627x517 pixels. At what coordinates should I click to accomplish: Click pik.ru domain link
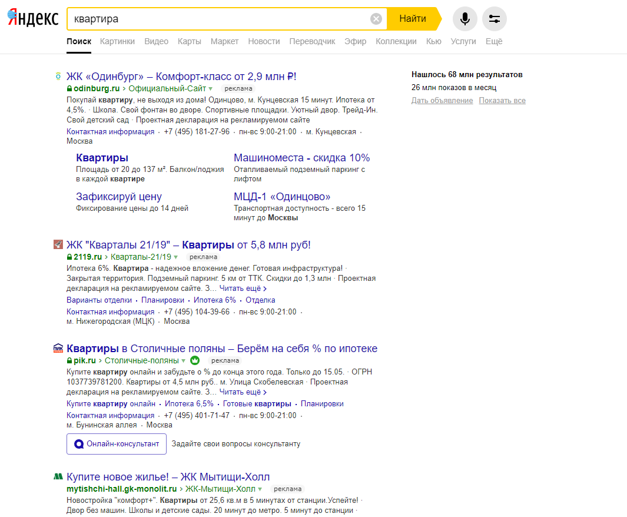coord(85,360)
